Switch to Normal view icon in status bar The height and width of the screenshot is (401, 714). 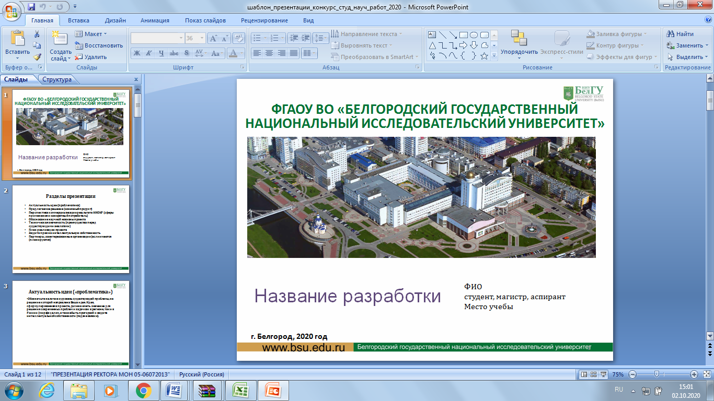pos(585,374)
